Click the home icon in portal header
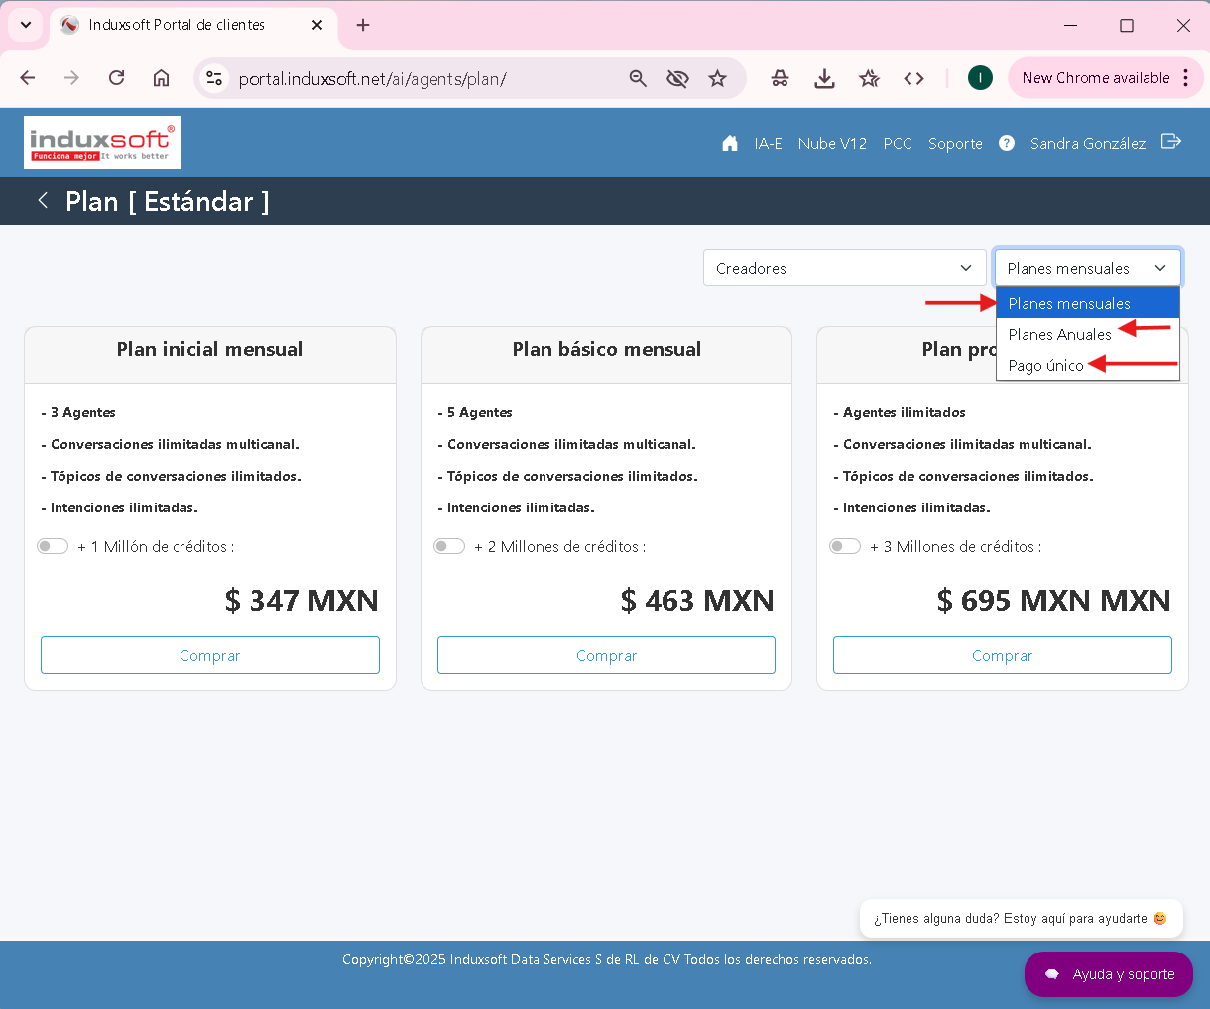The height and width of the screenshot is (1009, 1210). coord(730,143)
